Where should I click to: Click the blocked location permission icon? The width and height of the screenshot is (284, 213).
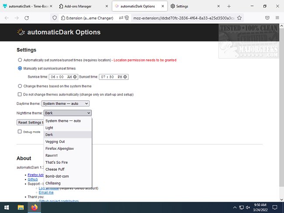coord(127,18)
